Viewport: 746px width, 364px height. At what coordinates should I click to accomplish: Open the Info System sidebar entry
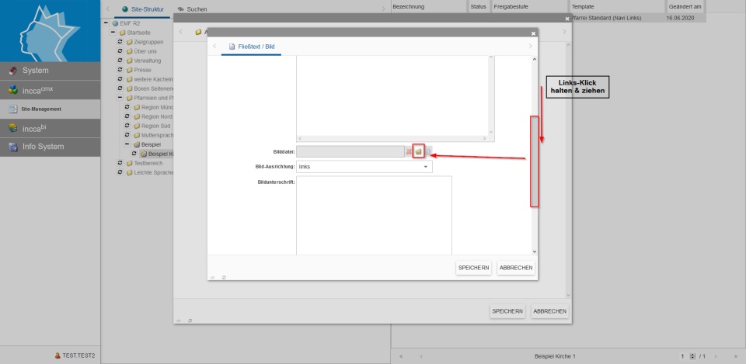(x=50, y=147)
